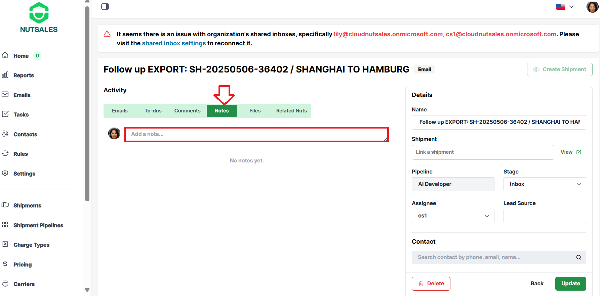Click the Create Shipment button
The image size is (600, 296).
click(560, 69)
